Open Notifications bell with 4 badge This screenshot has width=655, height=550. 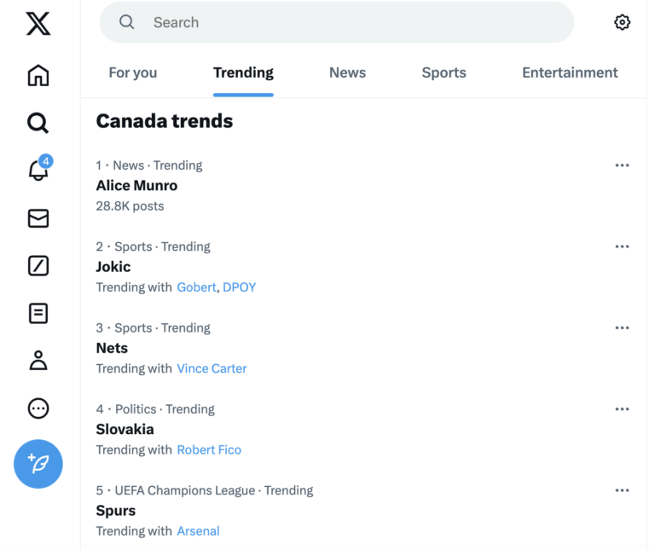(38, 171)
